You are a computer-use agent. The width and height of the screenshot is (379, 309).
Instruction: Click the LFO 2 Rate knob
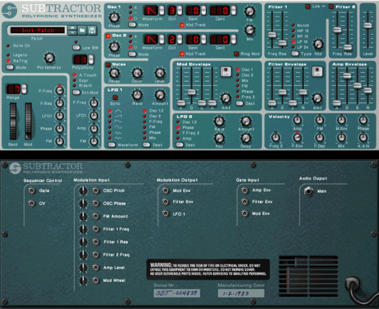[219, 121]
